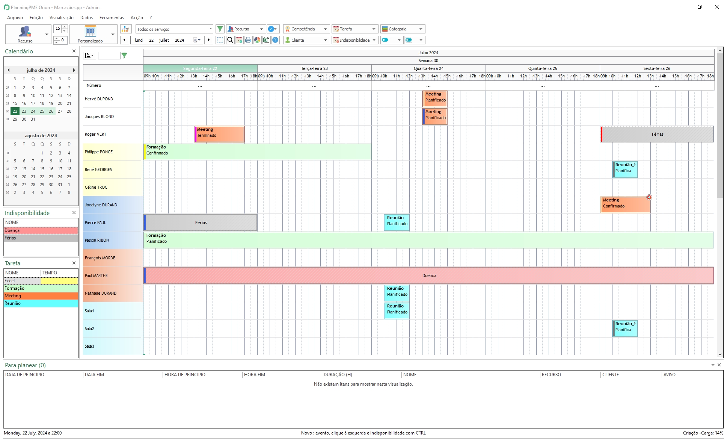Open the Dados menu
The width and height of the screenshot is (727, 439).
(86, 18)
